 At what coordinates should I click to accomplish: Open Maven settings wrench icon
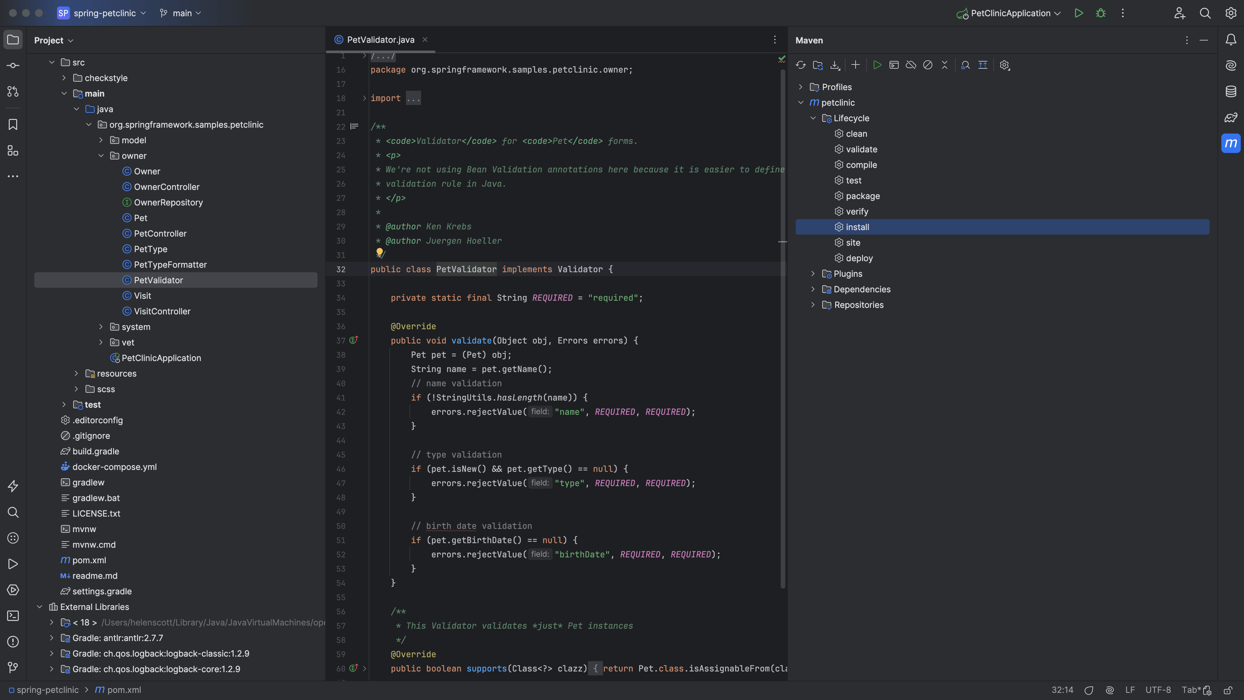click(x=1005, y=65)
